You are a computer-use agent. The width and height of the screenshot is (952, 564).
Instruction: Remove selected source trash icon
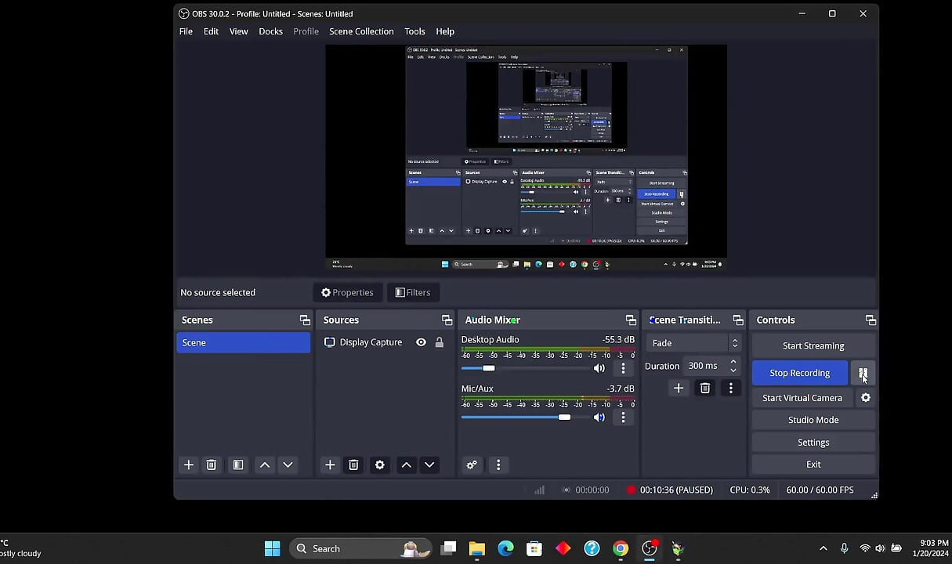353,465
